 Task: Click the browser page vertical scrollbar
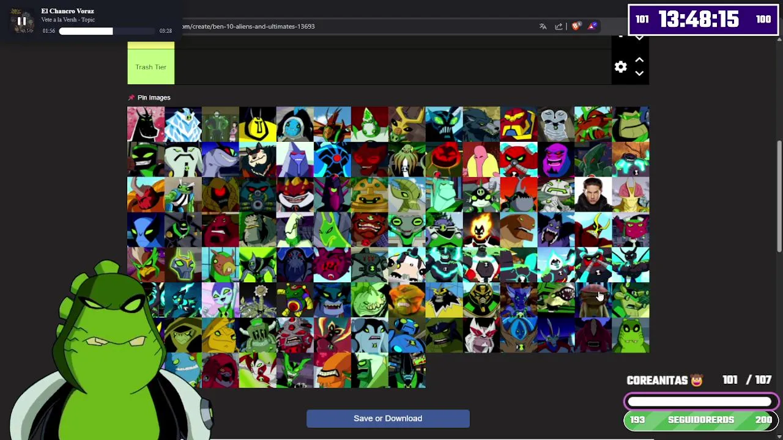click(779, 196)
